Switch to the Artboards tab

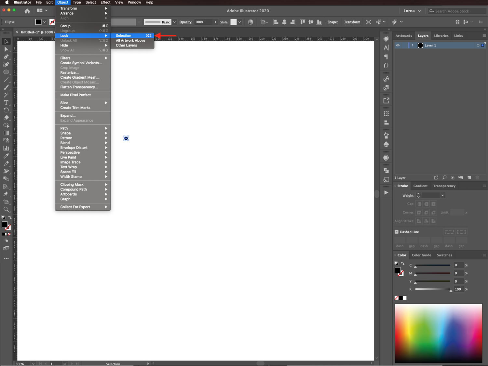click(x=404, y=36)
